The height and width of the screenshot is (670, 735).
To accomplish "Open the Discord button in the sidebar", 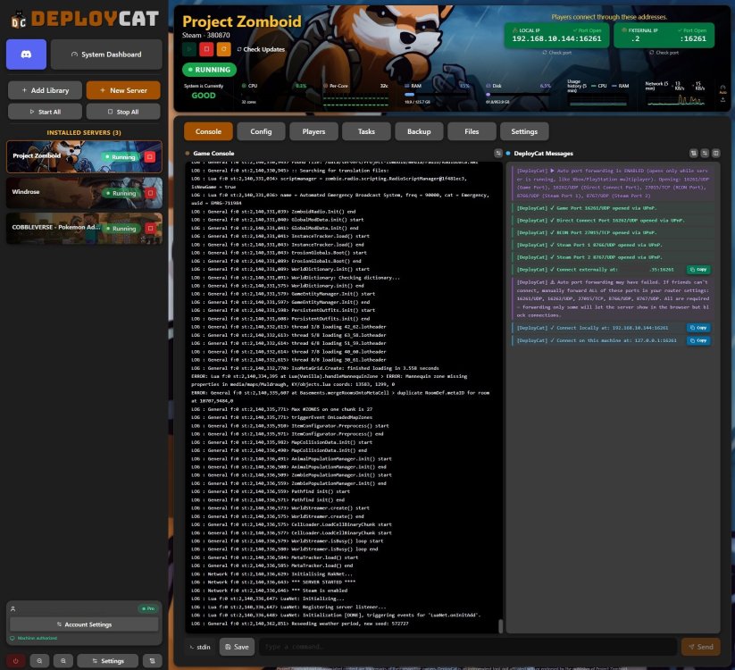I will coord(26,54).
